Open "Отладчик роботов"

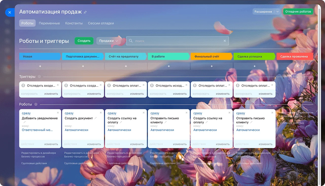(298, 11)
